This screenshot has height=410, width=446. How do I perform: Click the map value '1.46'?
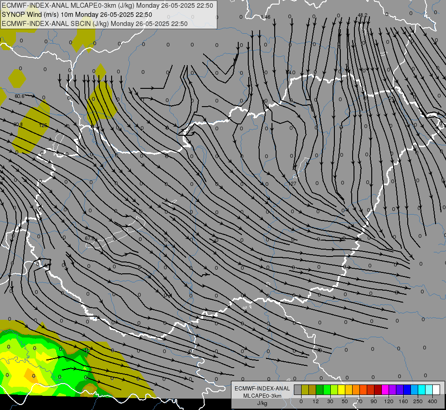[266, 17]
